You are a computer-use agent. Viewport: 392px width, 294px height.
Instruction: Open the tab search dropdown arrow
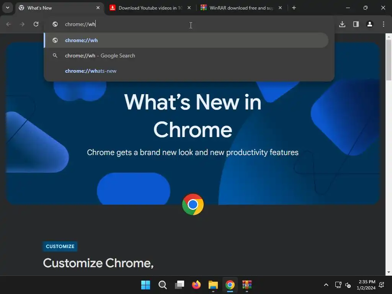(8, 8)
